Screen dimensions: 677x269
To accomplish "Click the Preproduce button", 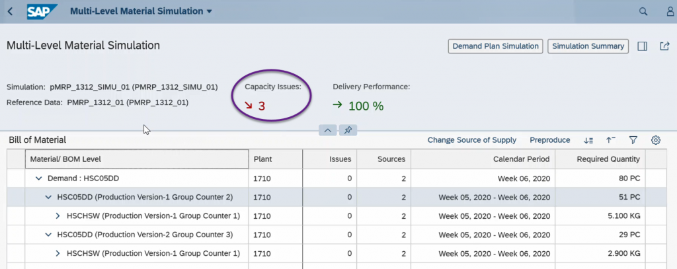I will [x=550, y=140].
